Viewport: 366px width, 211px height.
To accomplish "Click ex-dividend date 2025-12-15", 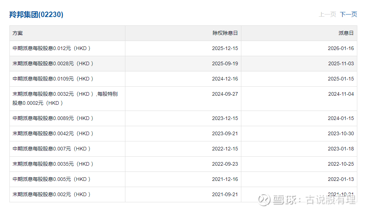I will (x=225, y=48).
